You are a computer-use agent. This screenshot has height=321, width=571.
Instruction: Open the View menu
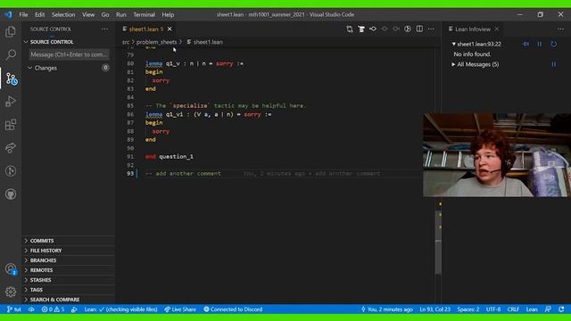tap(88, 14)
